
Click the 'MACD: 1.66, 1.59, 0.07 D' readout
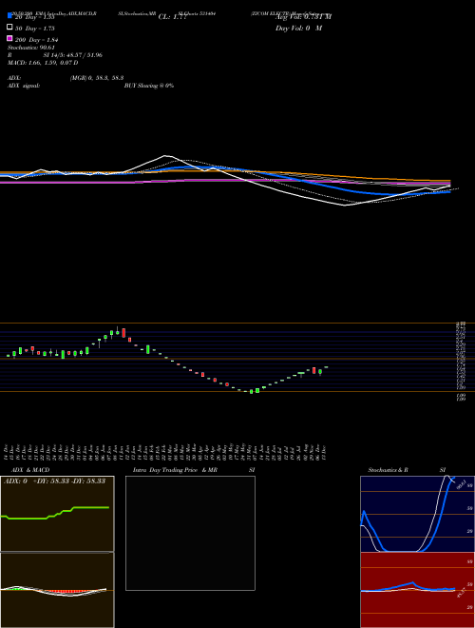pos(43,63)
